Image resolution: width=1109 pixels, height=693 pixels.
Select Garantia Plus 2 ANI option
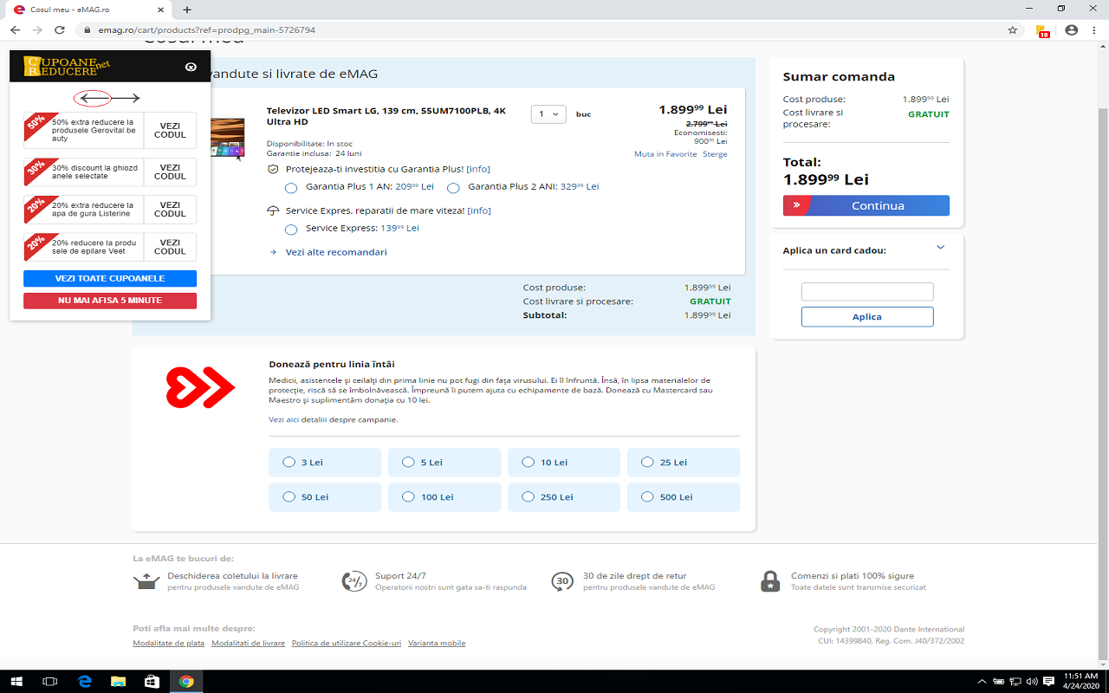(453, 188)
